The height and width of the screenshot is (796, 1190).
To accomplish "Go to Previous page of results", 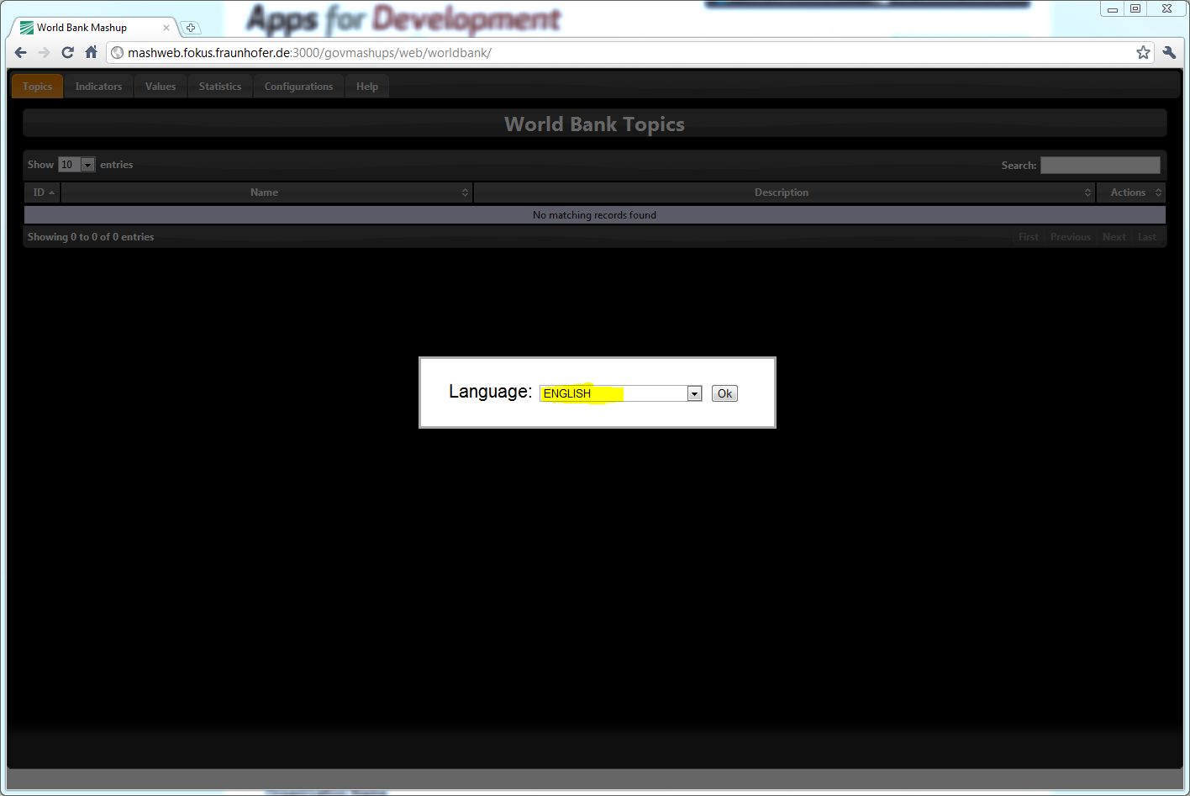I will coord(1071,237).
